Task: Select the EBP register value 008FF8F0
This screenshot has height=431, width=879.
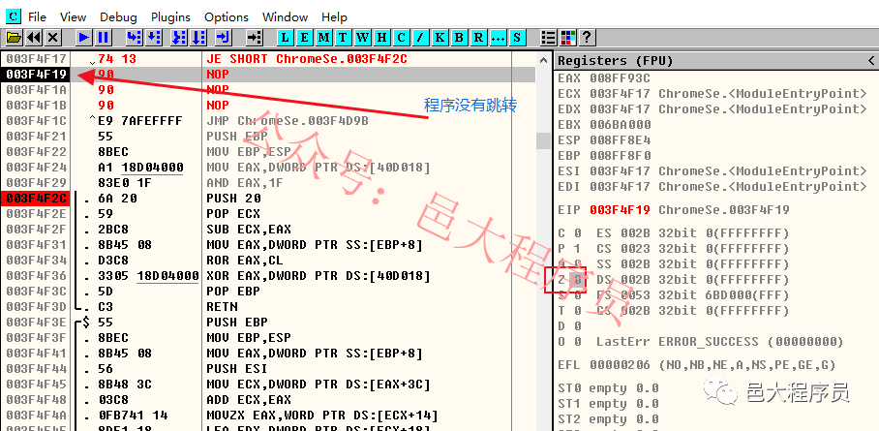Action: (620, 156)
